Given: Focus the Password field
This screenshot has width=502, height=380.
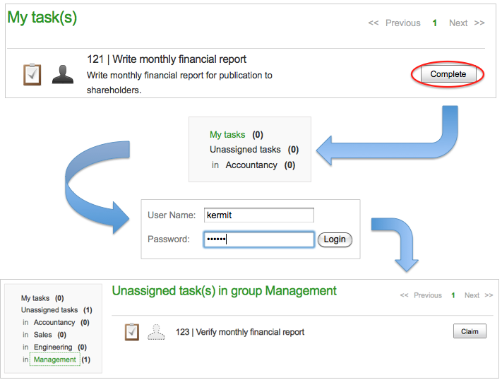Looking at the screenshot, I should click(x=258, y=239).
